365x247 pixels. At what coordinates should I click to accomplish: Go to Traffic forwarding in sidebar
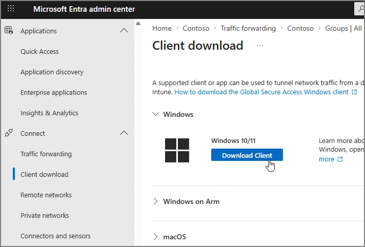point(46,154)
